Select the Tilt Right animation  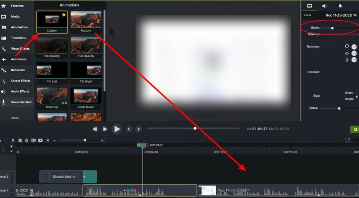(x=86, y=73)
